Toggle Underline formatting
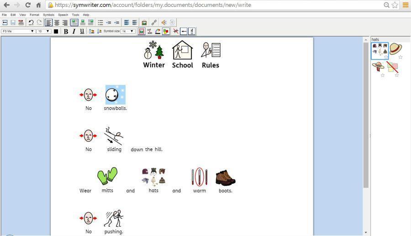This screenshot has width=411, height=236. [x=82, y=31]
